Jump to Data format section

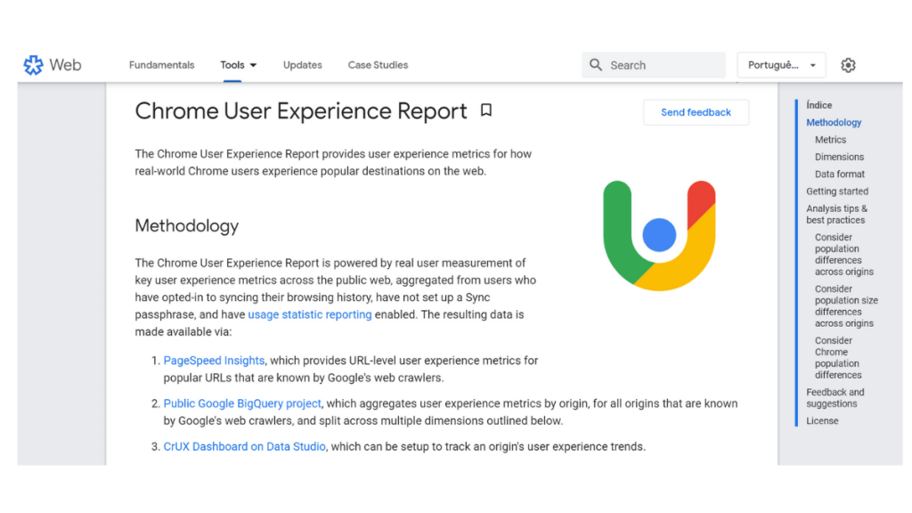pos(840,174)
